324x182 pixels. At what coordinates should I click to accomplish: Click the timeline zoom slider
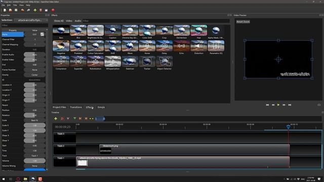click(100, 119)
